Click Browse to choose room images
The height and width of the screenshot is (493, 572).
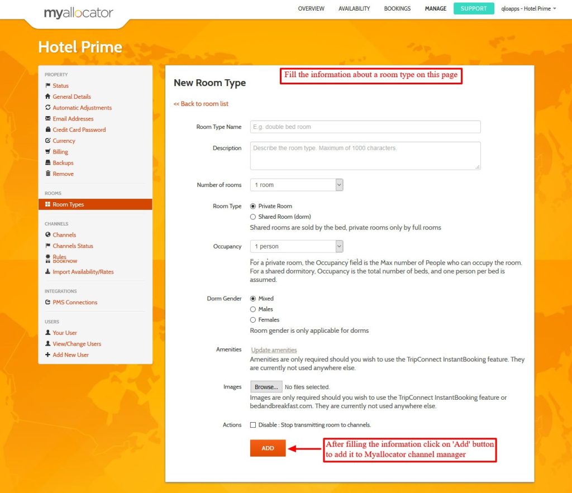tap(266, 387)
